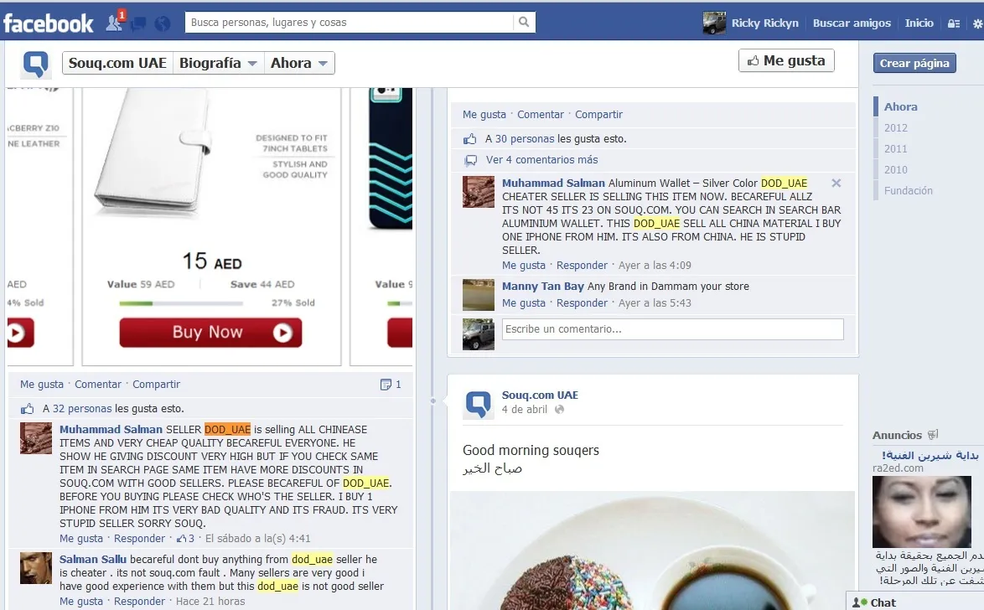Like Manny Tan Bay's comment
This screenshot has height=610, width=984.
click(523, 303)
